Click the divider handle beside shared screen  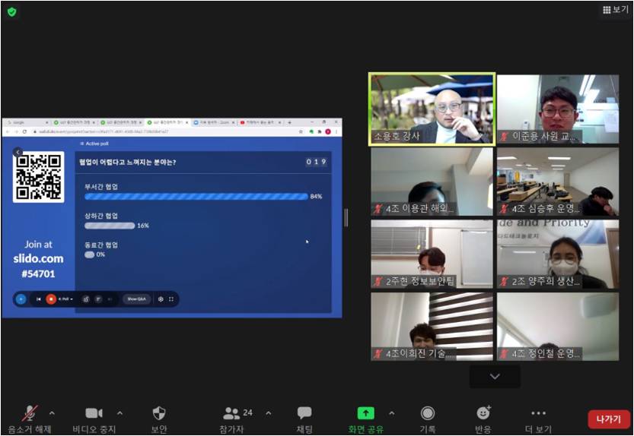click(346, 218)
